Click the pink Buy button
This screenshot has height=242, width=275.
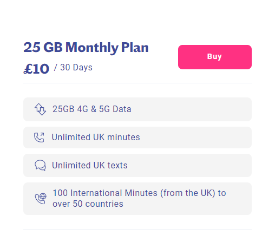[x=215, y=57]
